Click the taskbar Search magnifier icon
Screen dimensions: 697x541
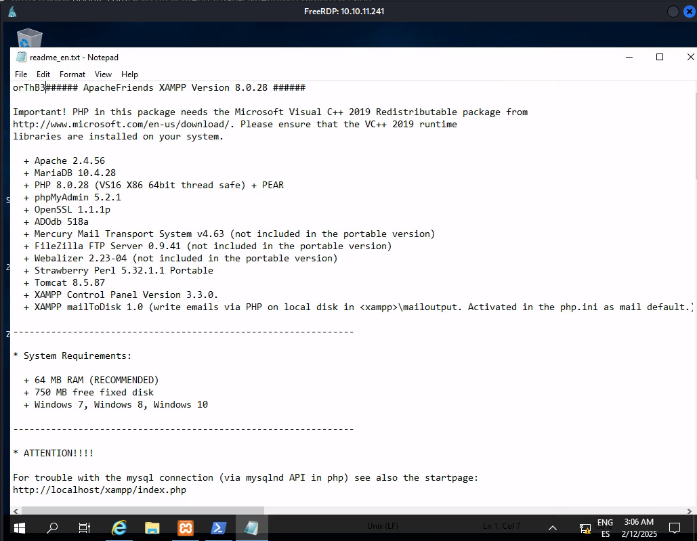(x=52, y=527)
